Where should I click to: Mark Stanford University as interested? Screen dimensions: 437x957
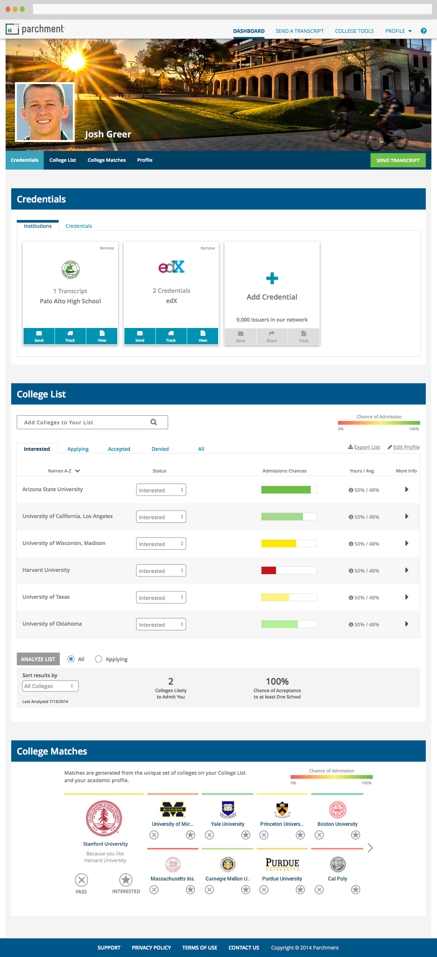(x=126, y=880)
